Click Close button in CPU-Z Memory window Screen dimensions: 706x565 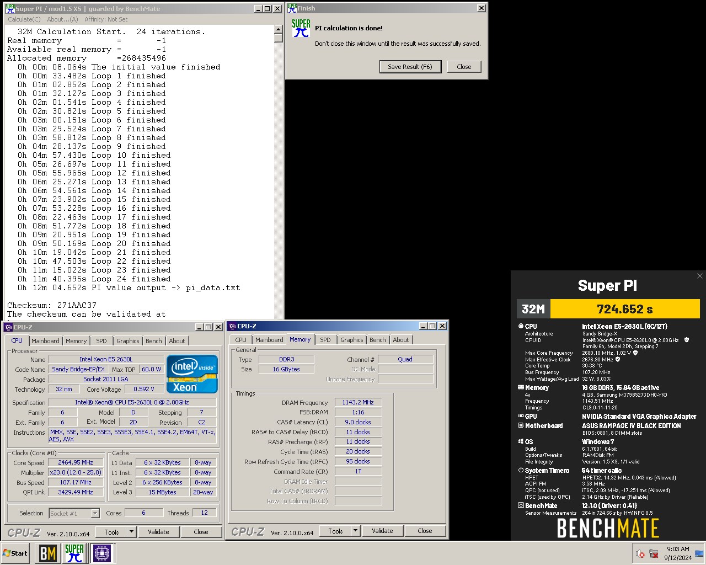pyautogui.click(x=425, y=531)
